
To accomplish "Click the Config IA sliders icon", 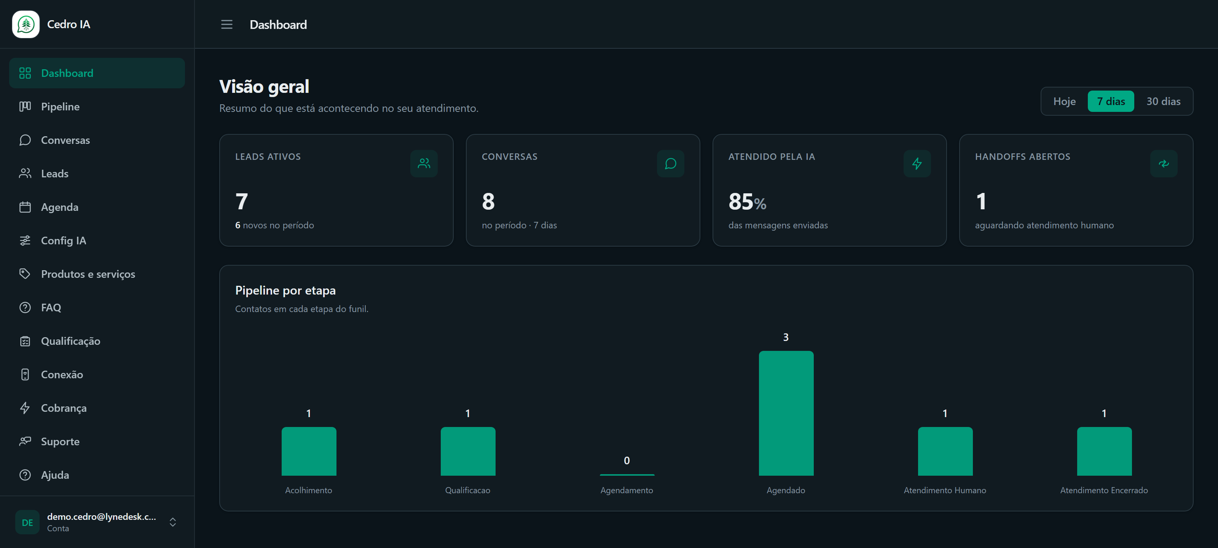I will tap(25, 241).
